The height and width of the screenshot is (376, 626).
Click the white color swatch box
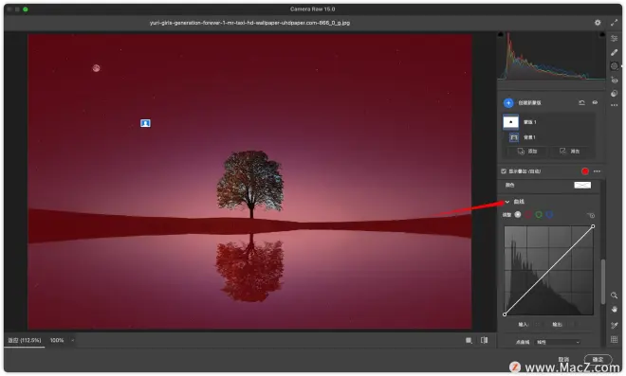click(x=582, y=185)
